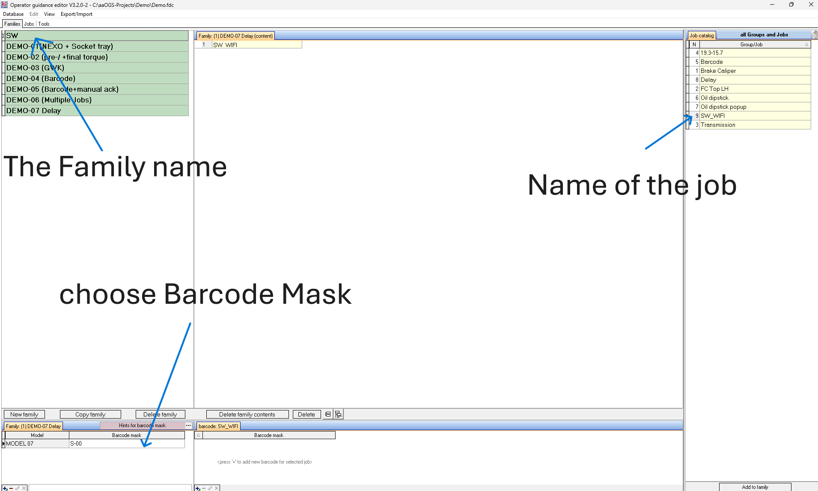Click the plus icon under the Model table
Image resolution: width=818 pixels, height=491 pixels.
(x=5, y=488)
